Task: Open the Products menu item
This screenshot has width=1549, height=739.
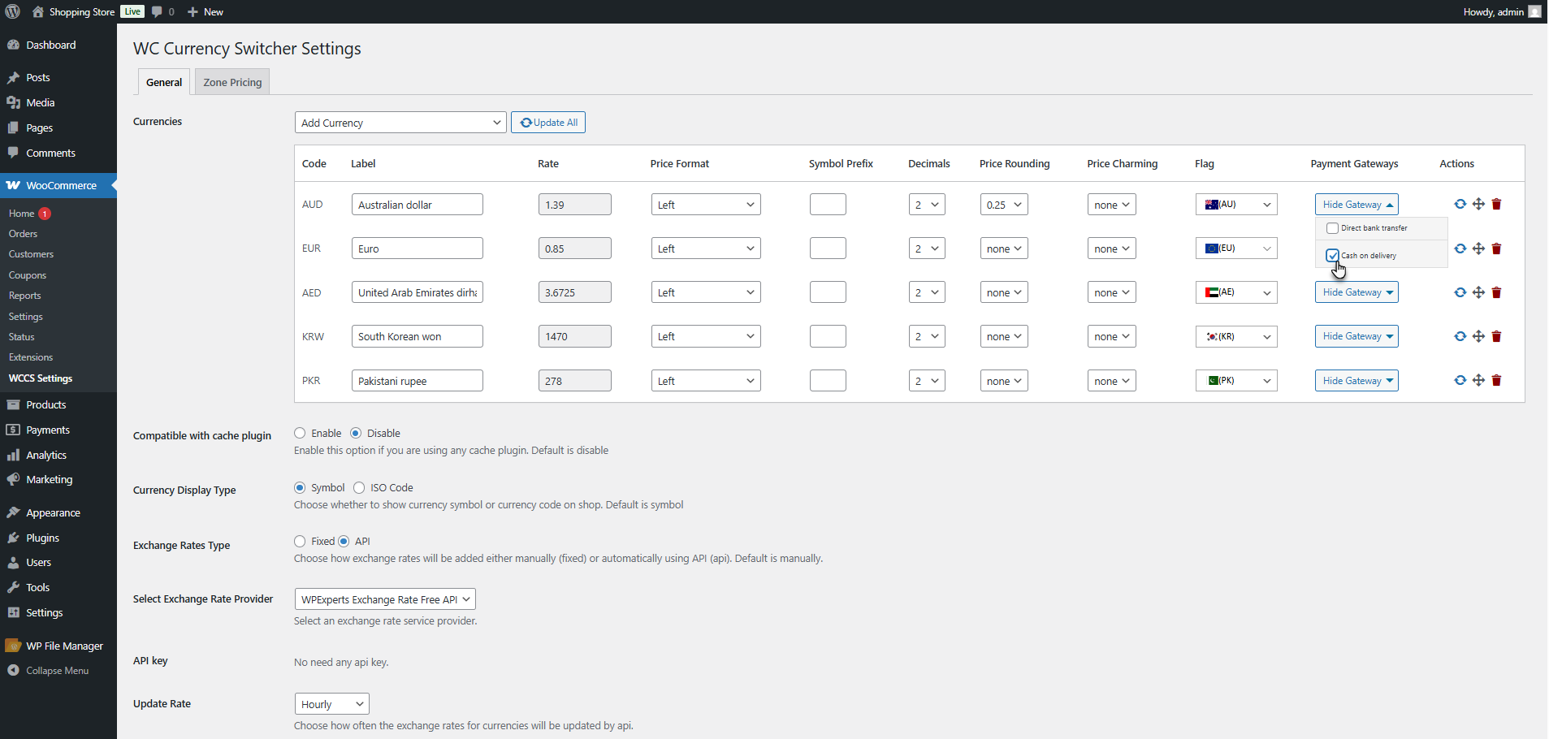Action: coord(58,404)
